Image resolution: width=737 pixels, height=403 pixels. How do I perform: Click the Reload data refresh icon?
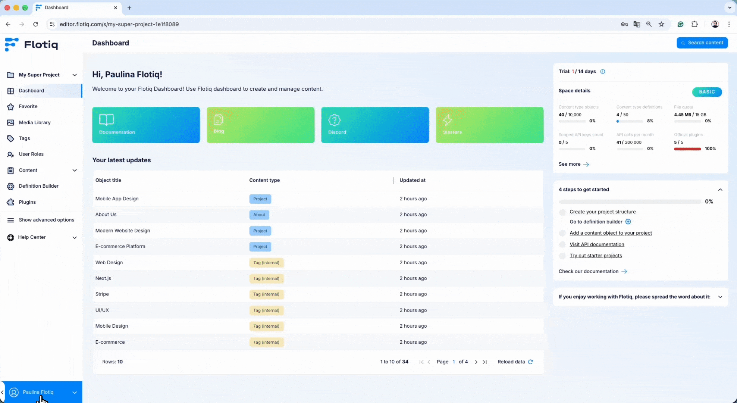[530, 362]
